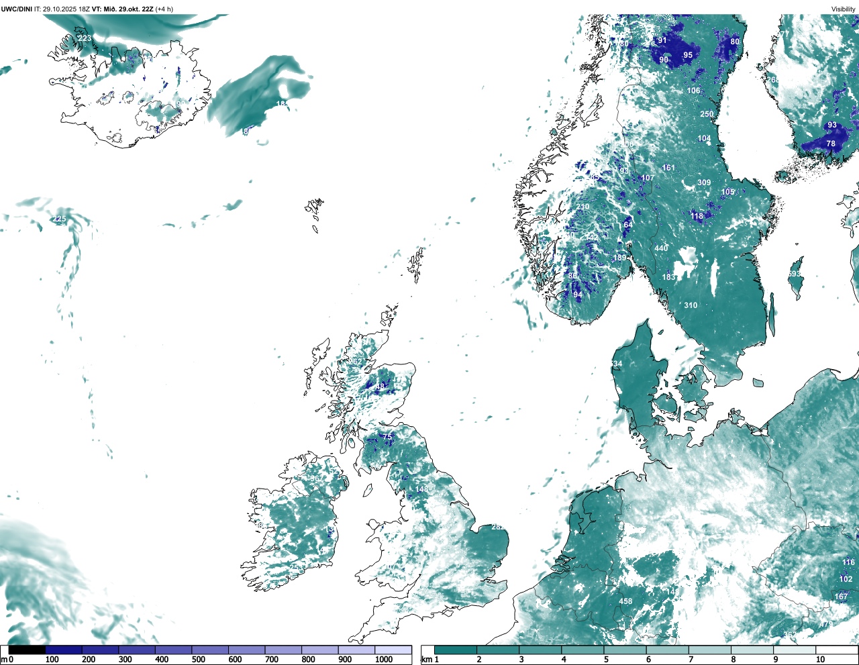Image resolution: width=859 pixels, height=665 pixels.
Task: Click the '225' visibility value in the Atlantic
Action: click(x=60, y=219)
